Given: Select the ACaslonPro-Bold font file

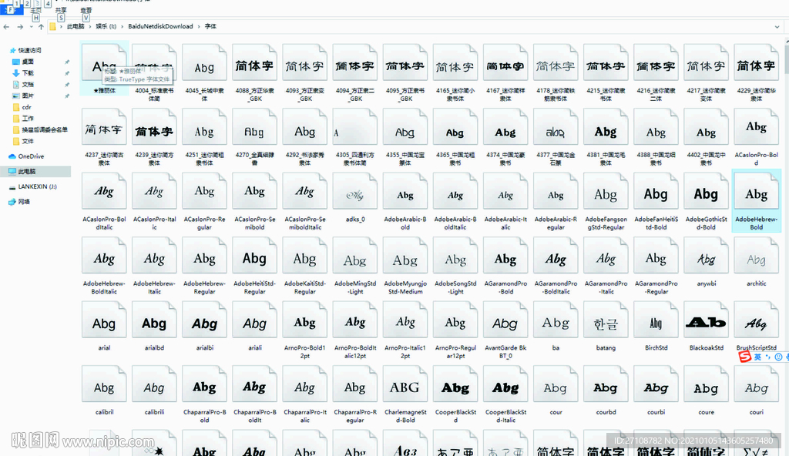Looking at the screenshot, I should [x=757, y=136].
